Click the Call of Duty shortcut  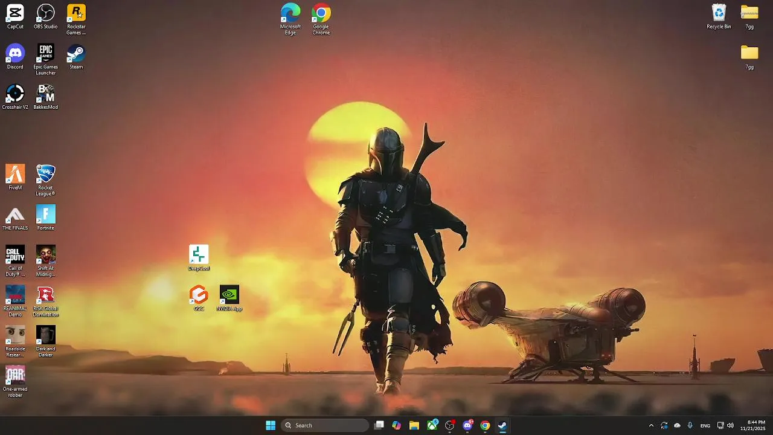(15, 261)
